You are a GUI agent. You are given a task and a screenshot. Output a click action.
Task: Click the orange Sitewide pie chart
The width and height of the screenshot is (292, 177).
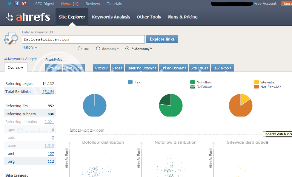tap(240, 105)
